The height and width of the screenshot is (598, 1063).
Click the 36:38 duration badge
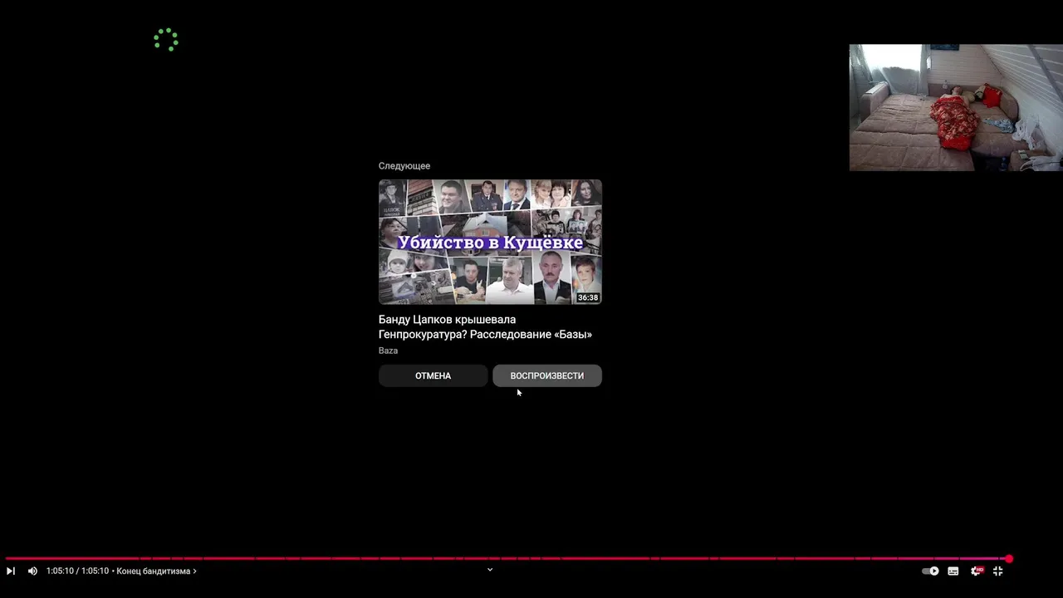coord(588,297)
